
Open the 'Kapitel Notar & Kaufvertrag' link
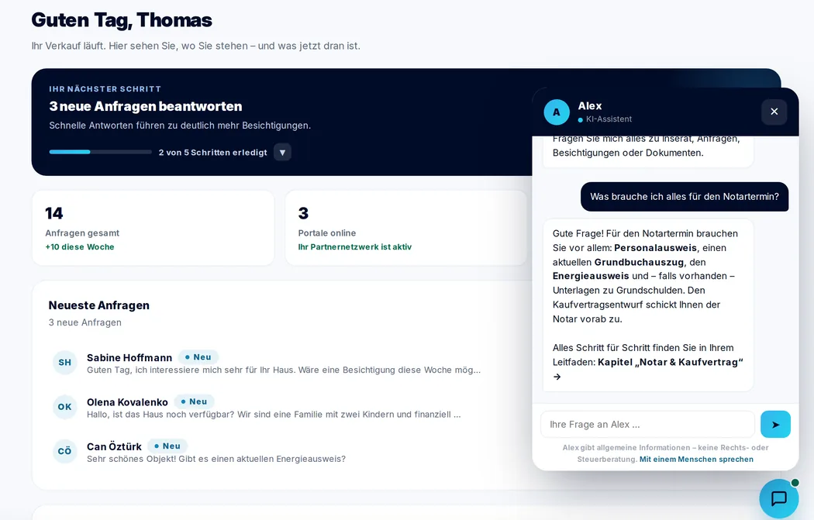(x=671, y=362)
